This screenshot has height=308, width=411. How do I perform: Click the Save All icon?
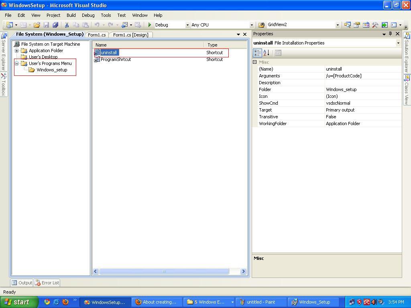[55, 25]
